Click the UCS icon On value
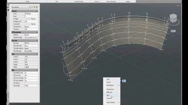188x105 pixels. 31,75
